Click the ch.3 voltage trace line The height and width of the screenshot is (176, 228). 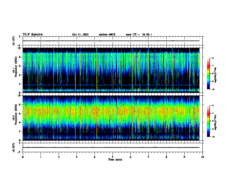point(111,148)
